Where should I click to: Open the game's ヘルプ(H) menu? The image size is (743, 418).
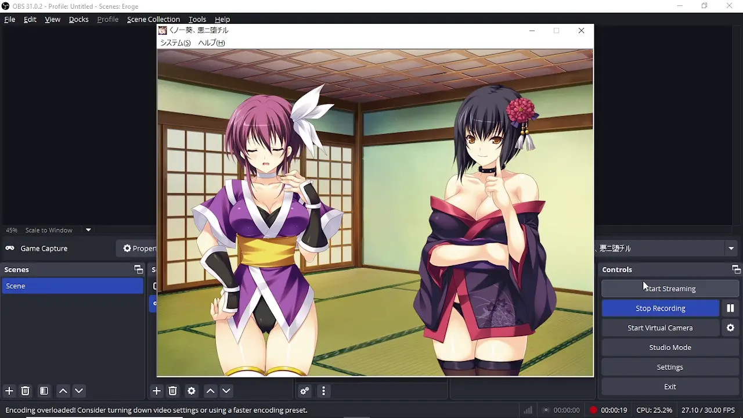[211, 43]
